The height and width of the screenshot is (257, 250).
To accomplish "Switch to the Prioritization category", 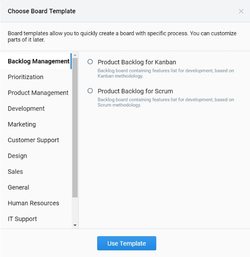I will pyautogui.click(x=25, y=77).
